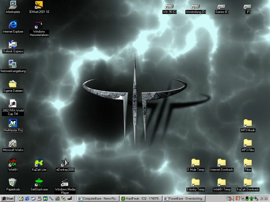Screen dimensions: 270x202
Task: Start WinMX from the desktop
Action: (13, 165)
